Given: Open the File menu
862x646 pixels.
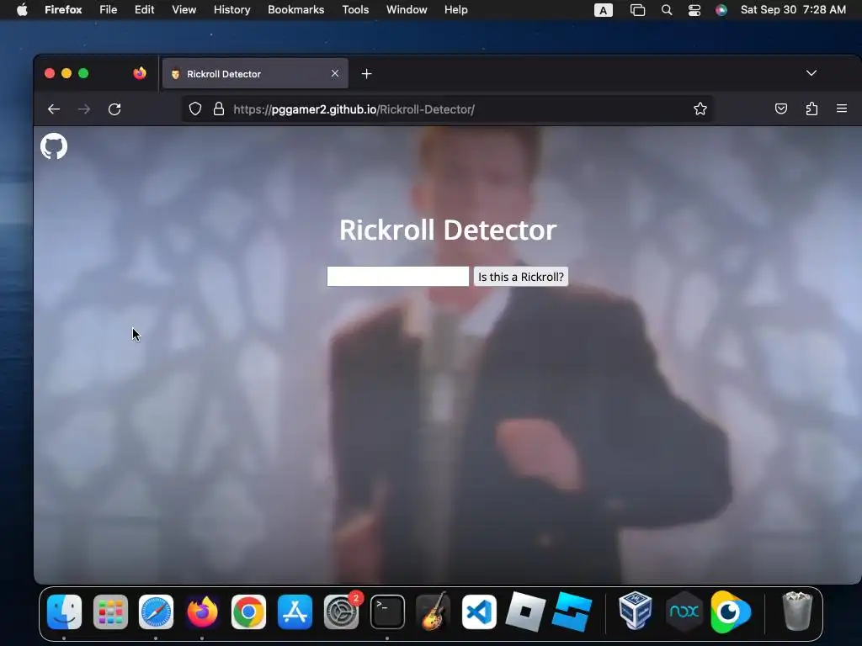Looking at the screenshot, I should (109, 10).
